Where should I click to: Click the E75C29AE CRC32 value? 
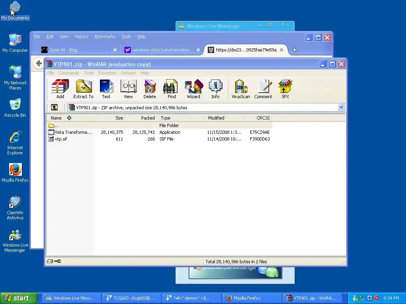(x=260, y=132)
